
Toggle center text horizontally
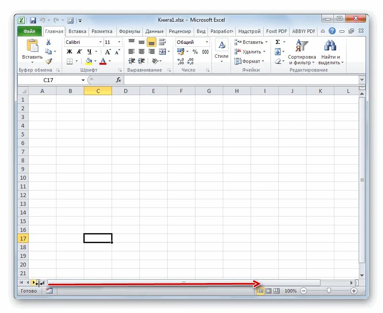coord(142,52)
